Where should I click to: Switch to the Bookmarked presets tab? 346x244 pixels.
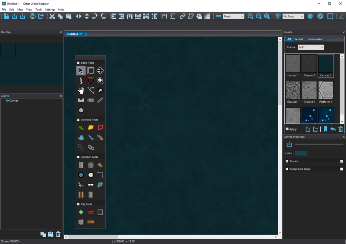[x=315, y=39]
